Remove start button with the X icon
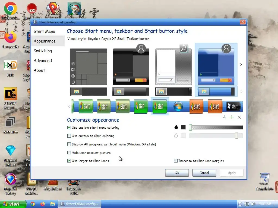This screenshot has height=208, width=278. point(239,117)
